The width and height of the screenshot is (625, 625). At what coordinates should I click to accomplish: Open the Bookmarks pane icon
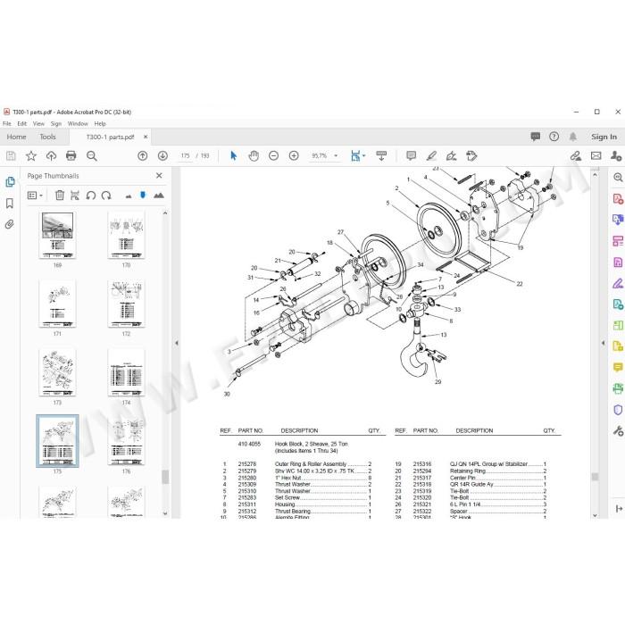(10, 204)
